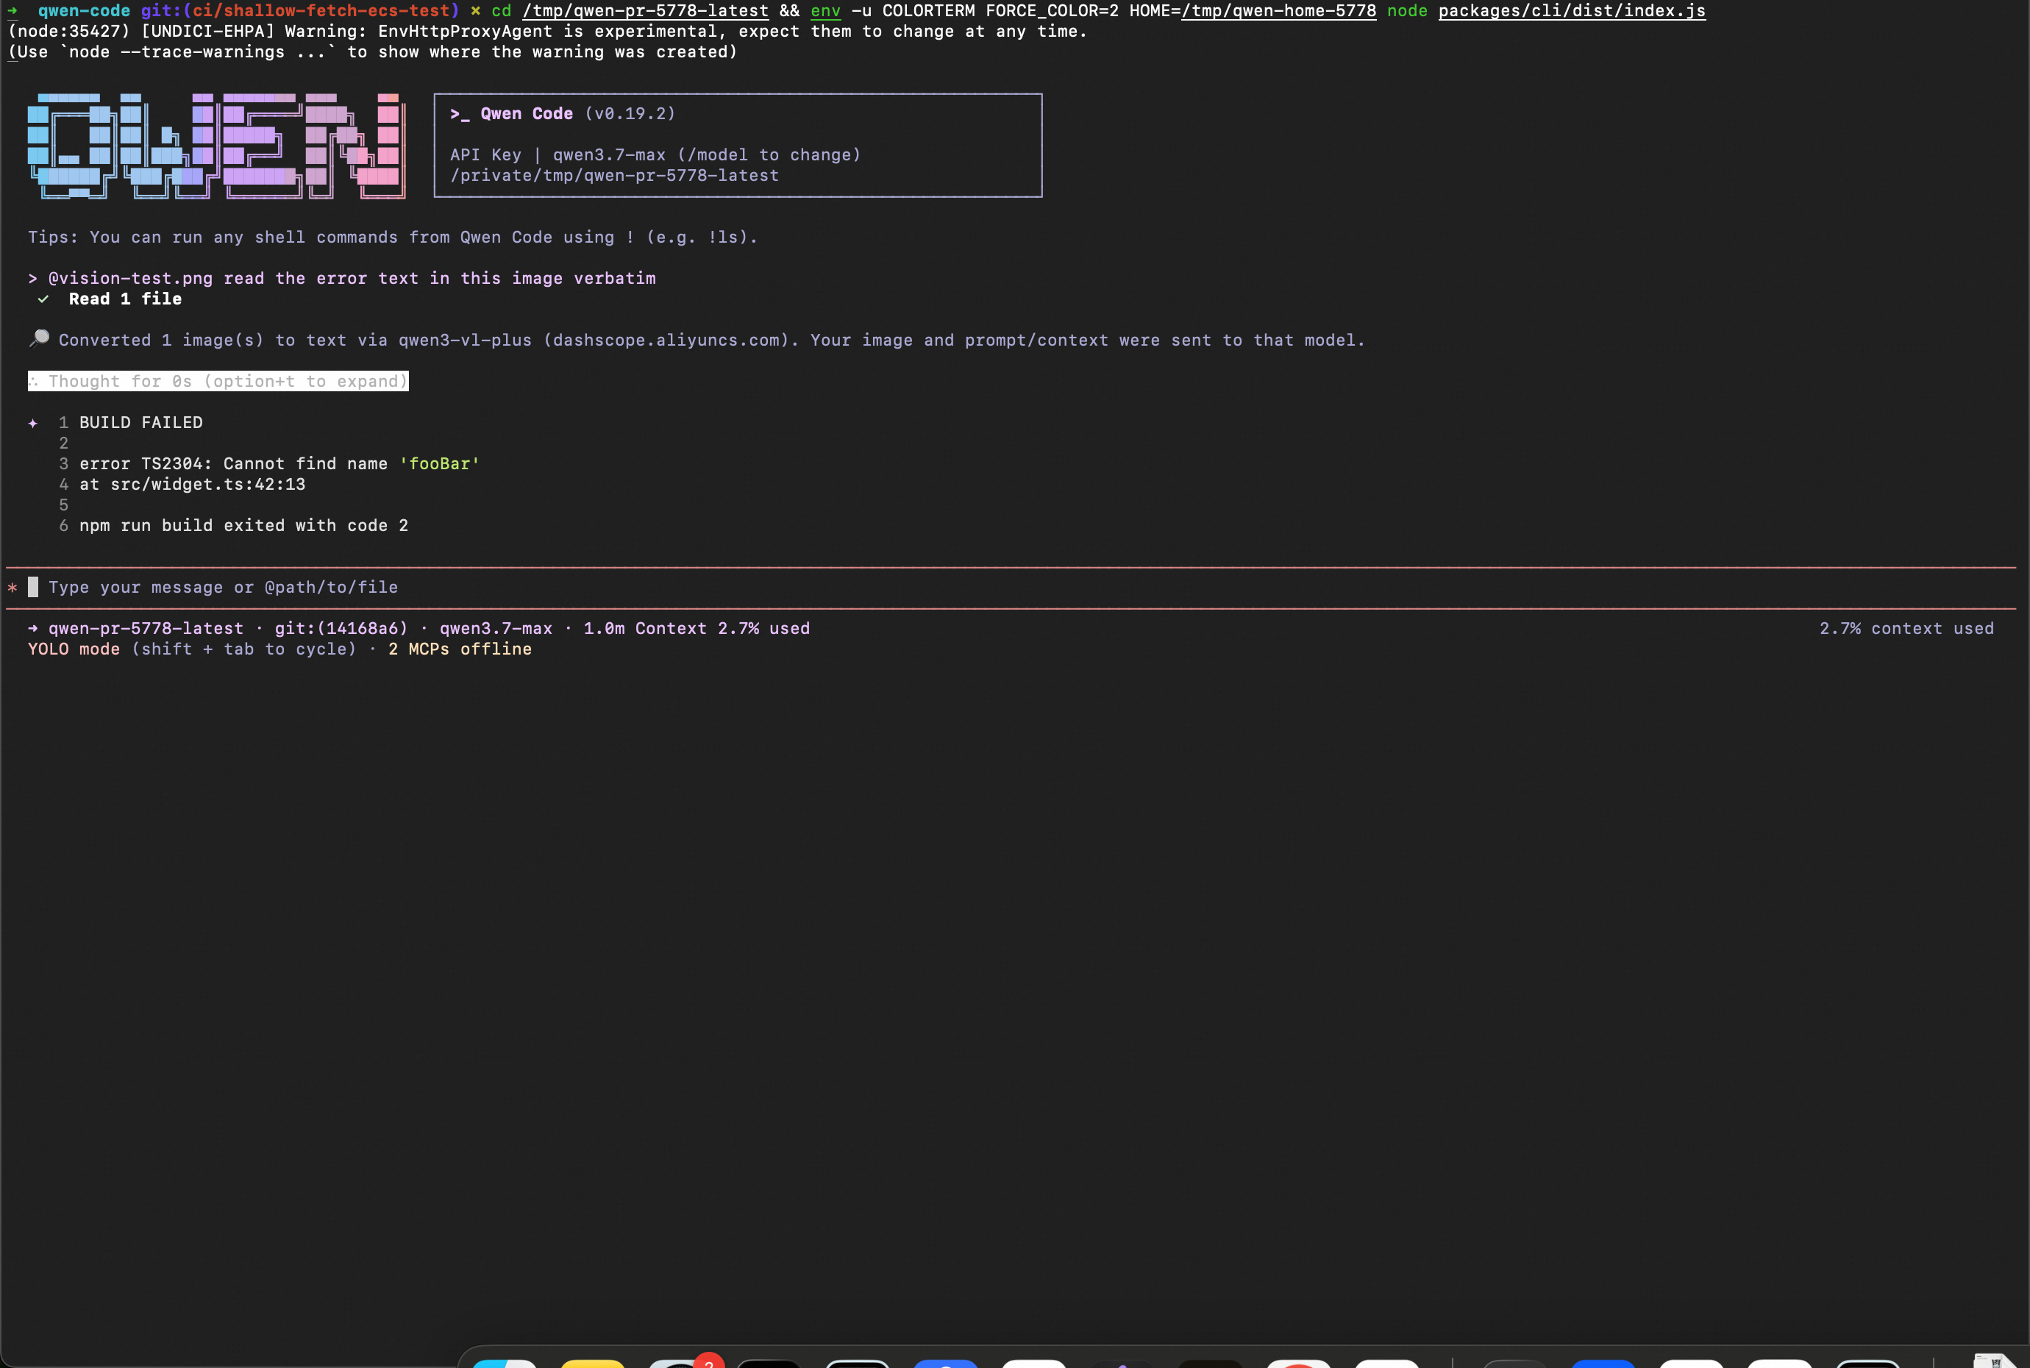2030x1368 pixels.
Task: Click the footer 'qwen-pr-5778-latest' directory name
Action: pos(146,629)
